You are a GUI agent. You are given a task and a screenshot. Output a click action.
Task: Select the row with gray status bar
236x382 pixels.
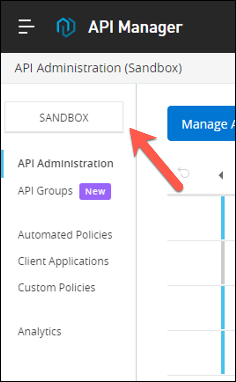coord(201,263)
